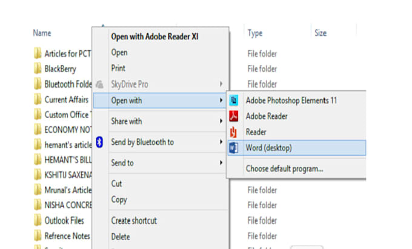Click the hemant's article folder icon
Viewport: 412px width, 249px height.
(38, 144)
